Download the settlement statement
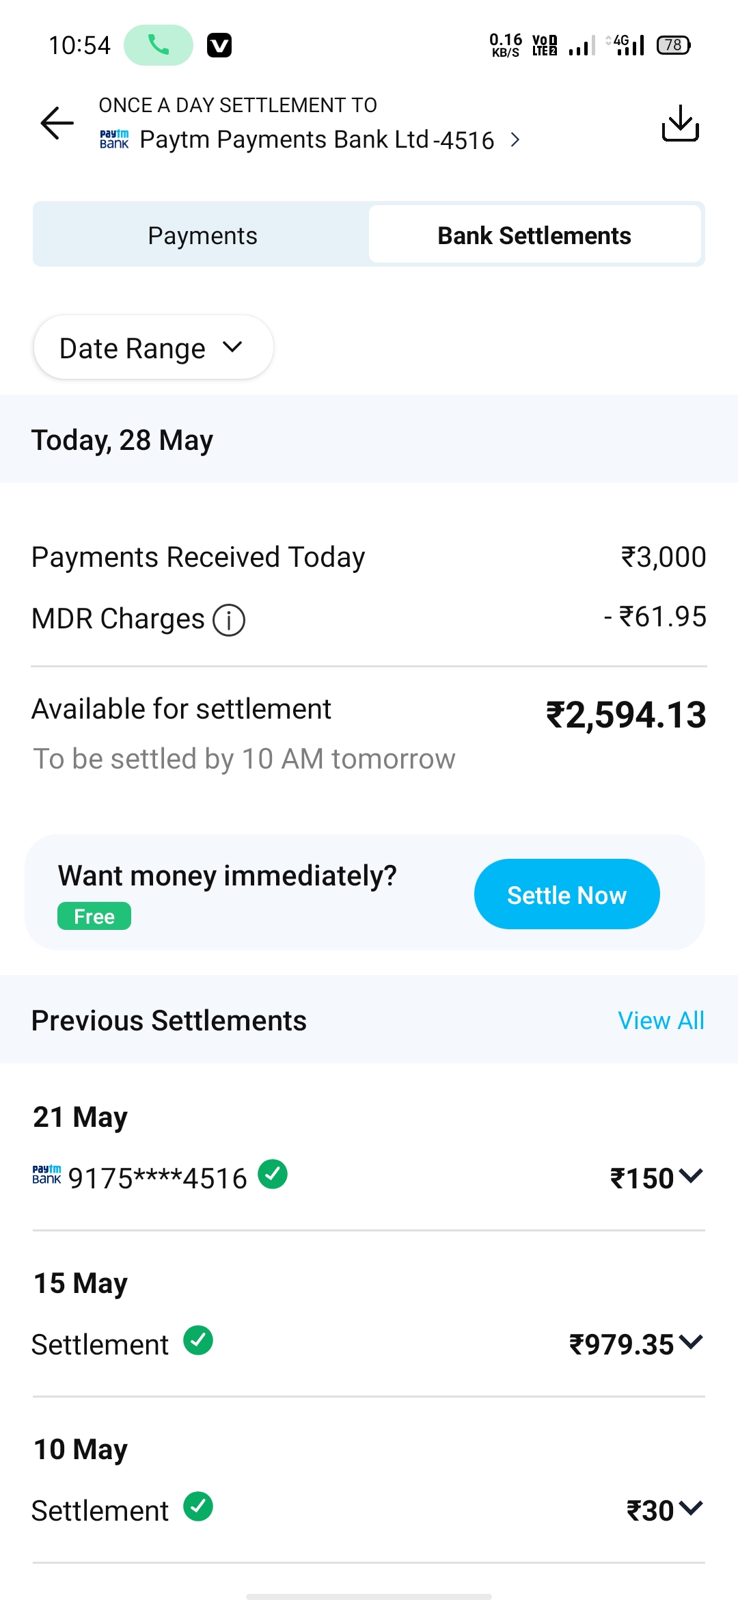Viewport: 738px width, 1600px height. pos(680,123)
